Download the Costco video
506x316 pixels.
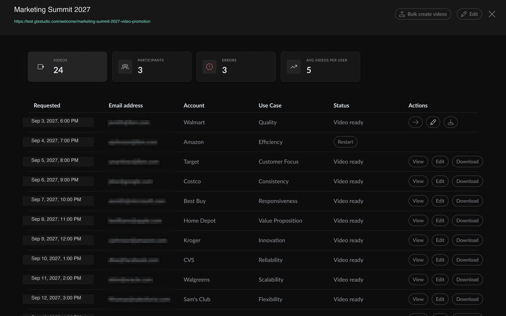pos(467,181)
